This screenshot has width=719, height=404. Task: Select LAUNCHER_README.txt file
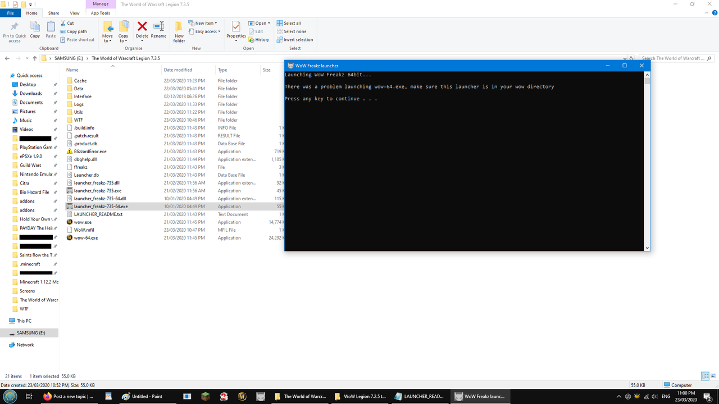click(98, 214)
